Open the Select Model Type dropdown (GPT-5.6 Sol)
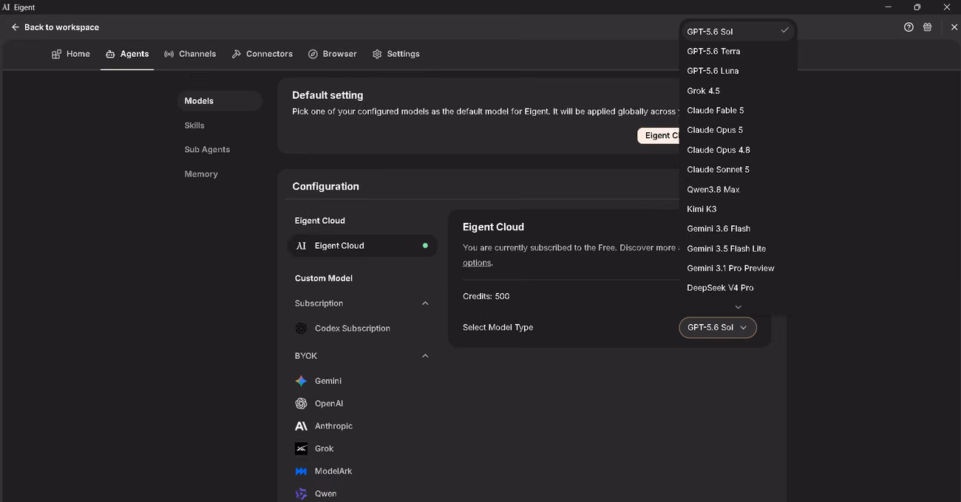 pos(718,328)
